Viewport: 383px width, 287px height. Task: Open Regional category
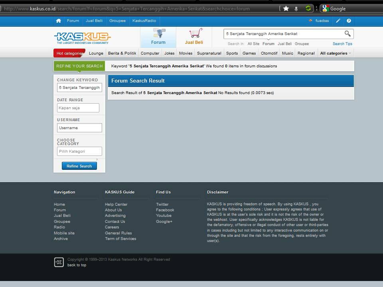(x=306, y=53)
